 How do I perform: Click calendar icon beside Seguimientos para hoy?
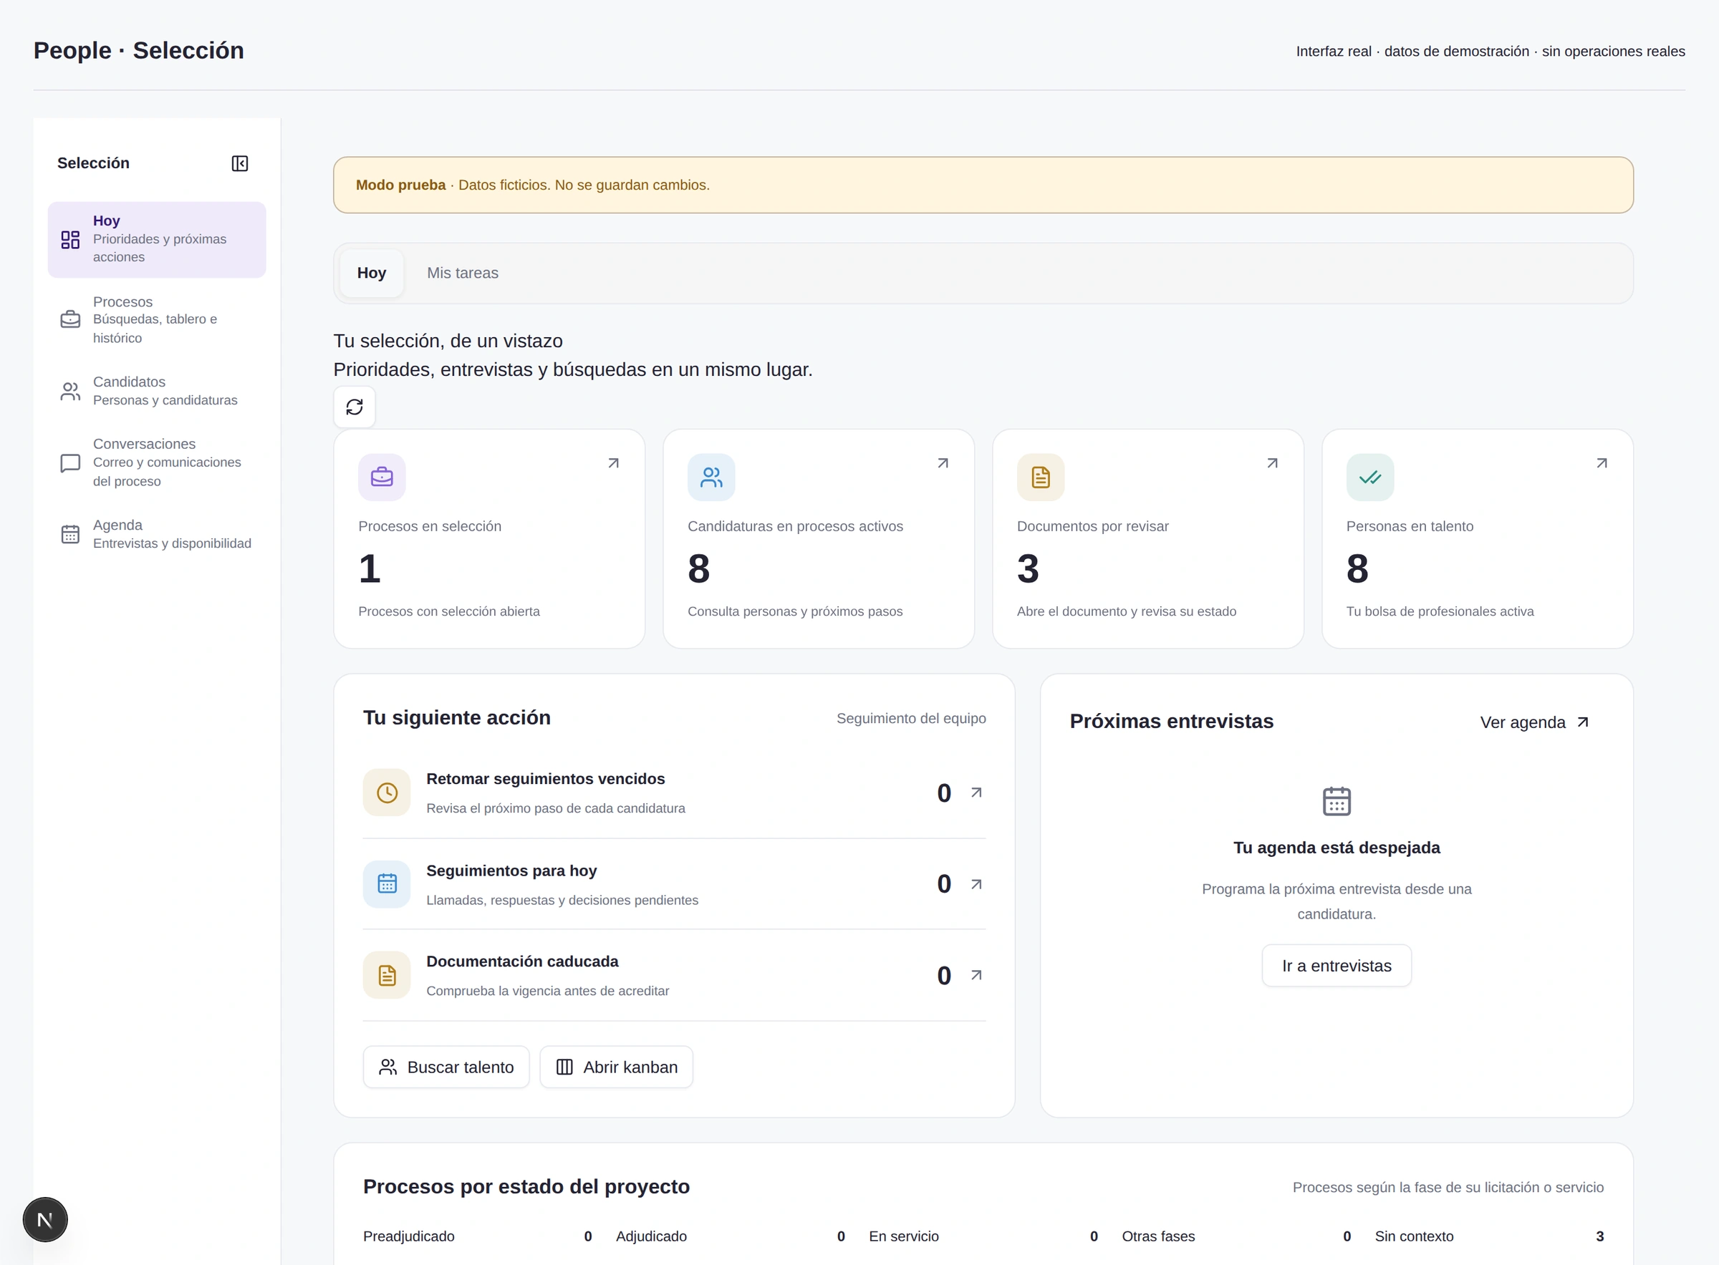pos(387,883)
